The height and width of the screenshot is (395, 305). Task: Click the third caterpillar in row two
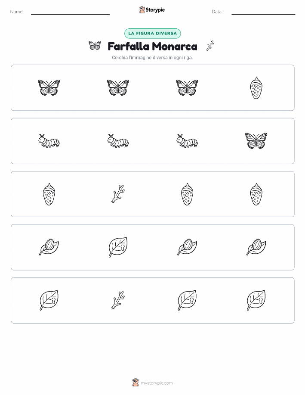[187, 141]
